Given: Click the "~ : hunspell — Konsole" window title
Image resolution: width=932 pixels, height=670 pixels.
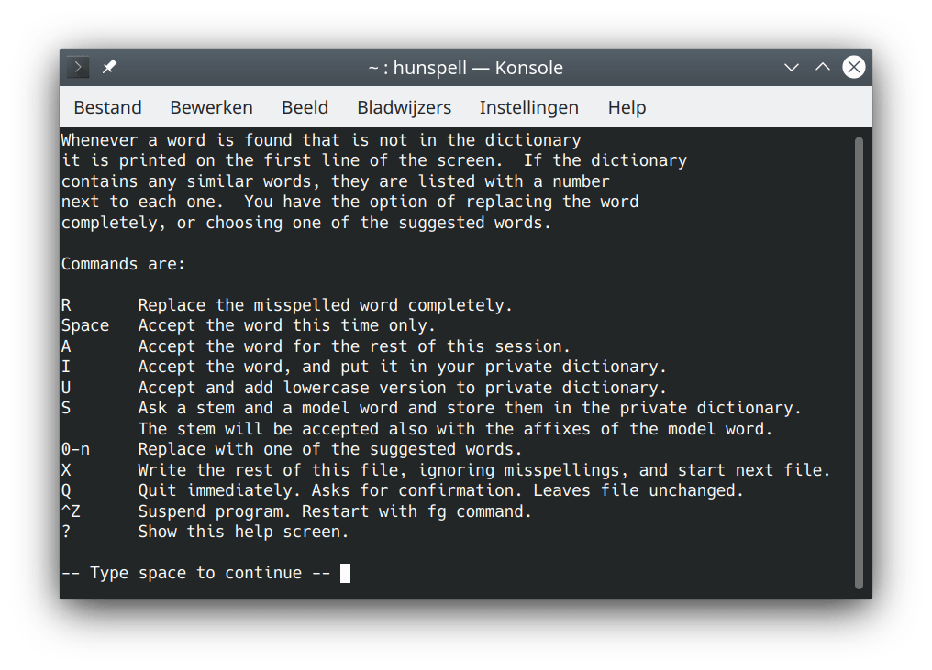Looking at the screenshot, I should coord(465,68).
